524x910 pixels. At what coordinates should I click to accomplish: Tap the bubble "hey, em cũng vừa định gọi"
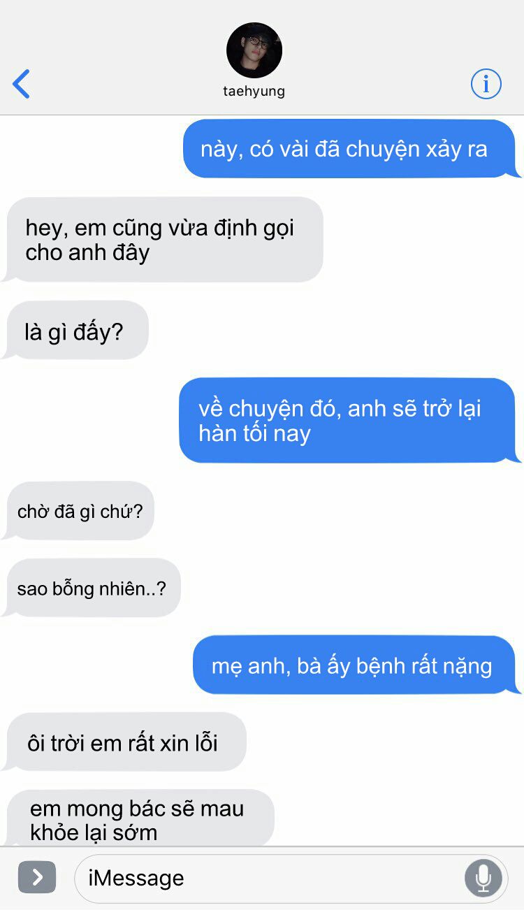(x=163, y=240)
